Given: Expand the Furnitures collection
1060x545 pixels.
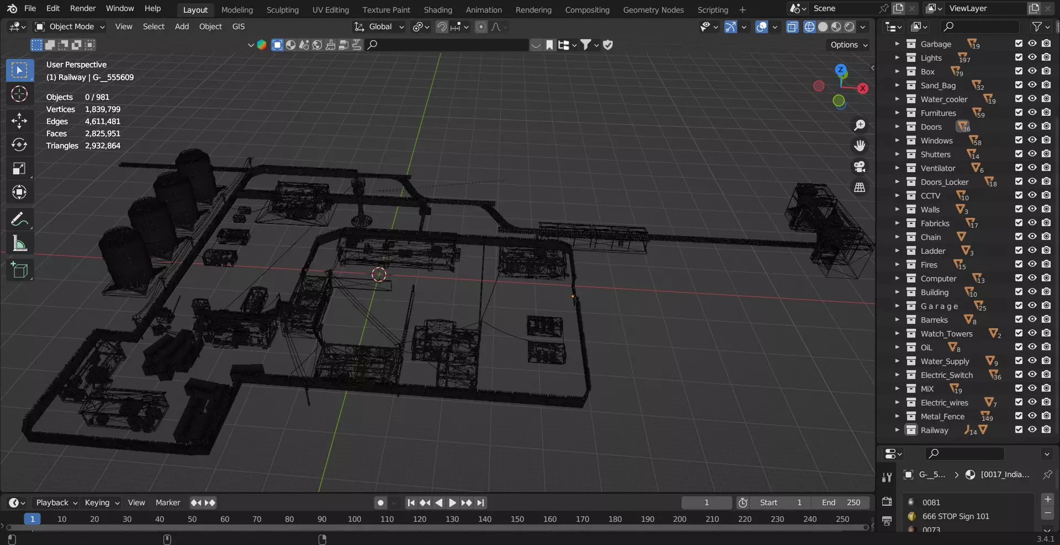Looking at the screenshot, I should 897,113.
